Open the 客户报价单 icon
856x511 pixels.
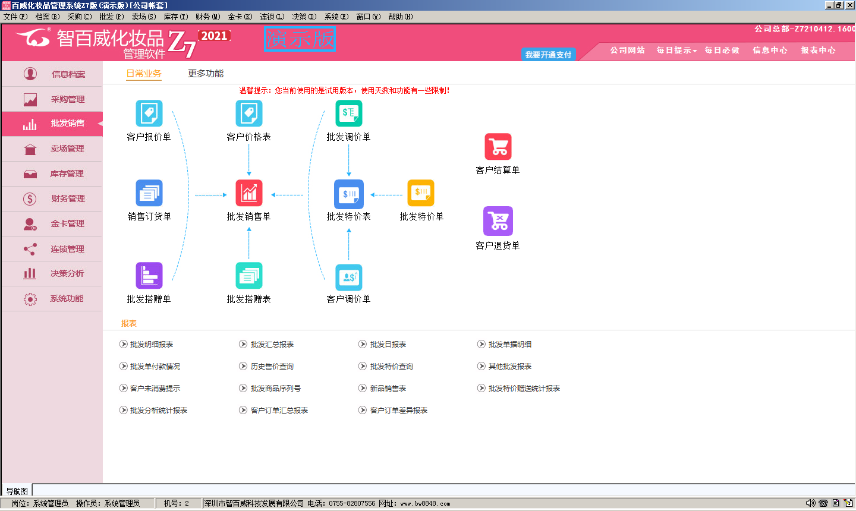pyautogui.click(x=149, y=113)
